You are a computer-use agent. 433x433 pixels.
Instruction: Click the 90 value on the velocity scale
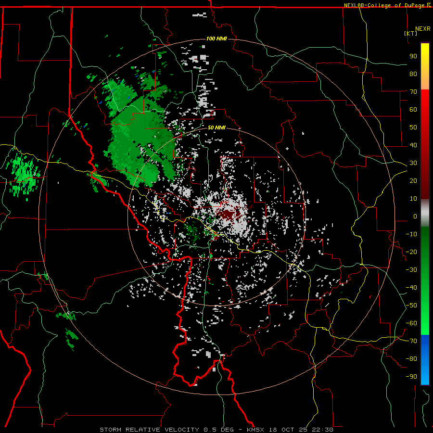pyautogui.click(x=413, y=56)
